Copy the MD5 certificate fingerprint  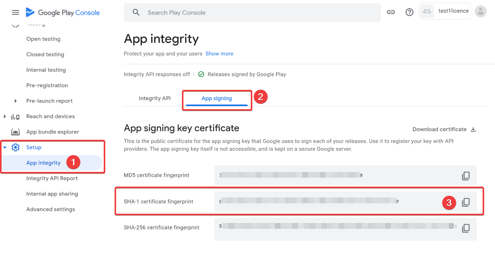pyautogui.click(x=466, y=176)
